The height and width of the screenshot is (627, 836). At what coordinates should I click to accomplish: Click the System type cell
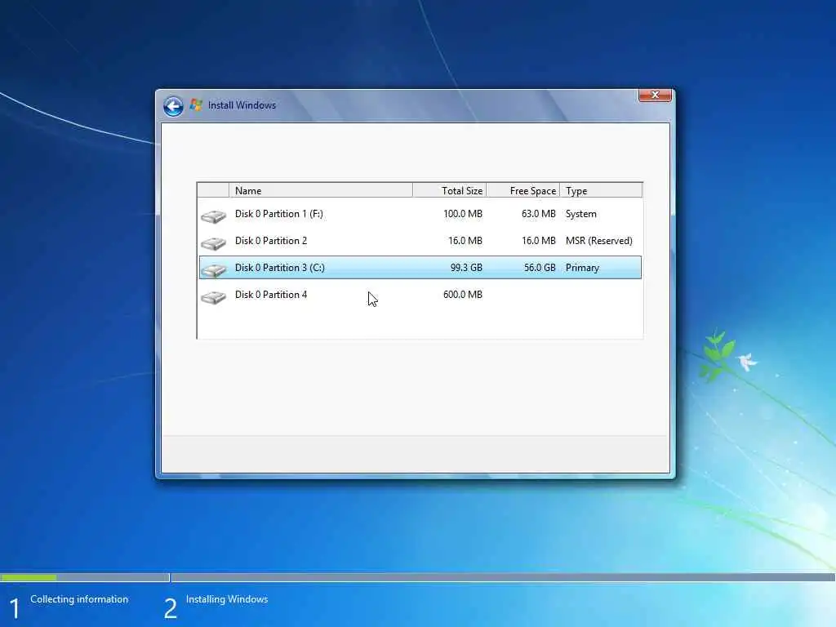580,214
